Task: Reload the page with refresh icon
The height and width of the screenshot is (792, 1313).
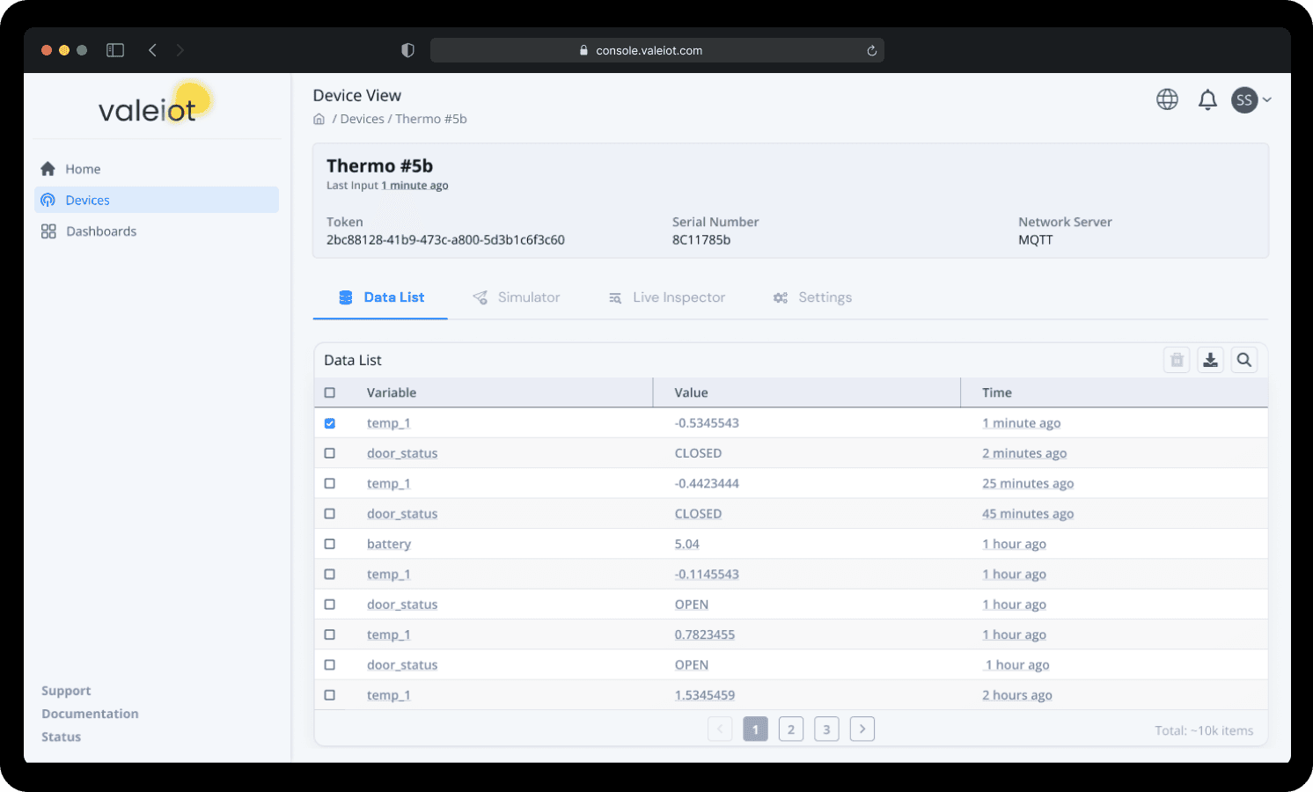Action: tap(871, 50)
